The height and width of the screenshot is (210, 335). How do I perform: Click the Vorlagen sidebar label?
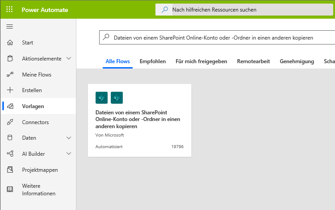(x=33, y=106)
